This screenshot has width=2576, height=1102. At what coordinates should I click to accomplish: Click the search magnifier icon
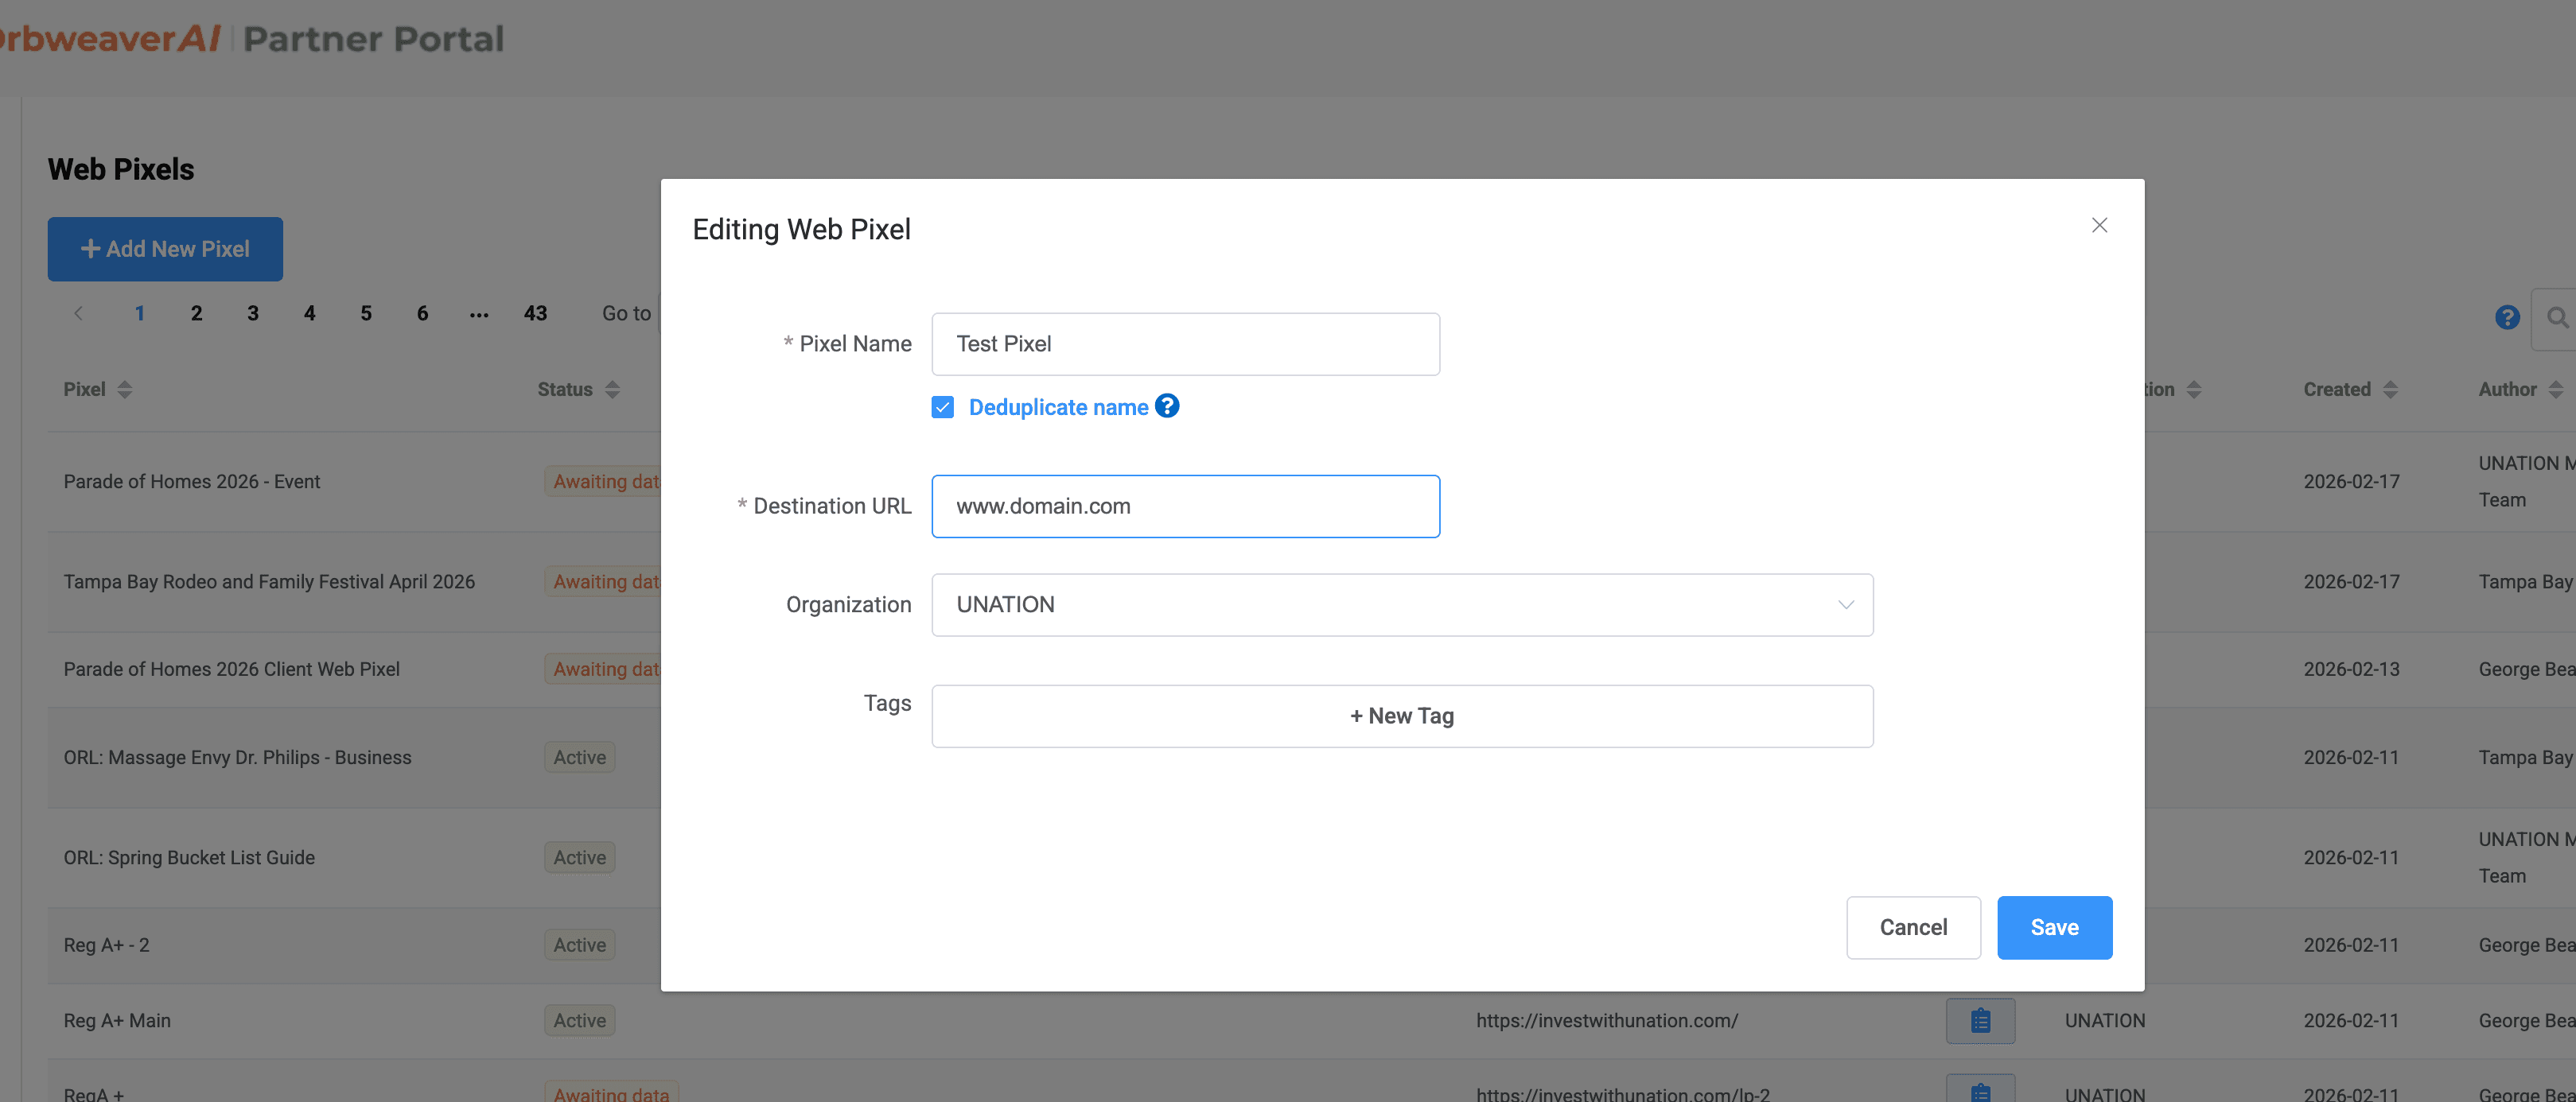coord(2556,318)
